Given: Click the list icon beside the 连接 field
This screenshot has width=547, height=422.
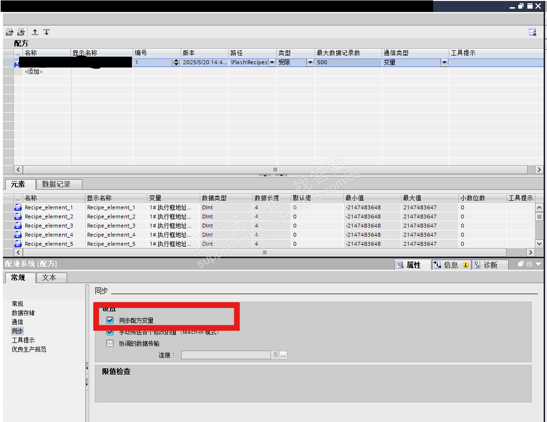Looking at the screenshot, I should tap(275, 354).
